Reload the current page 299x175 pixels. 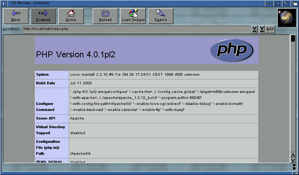coord(105,16)
